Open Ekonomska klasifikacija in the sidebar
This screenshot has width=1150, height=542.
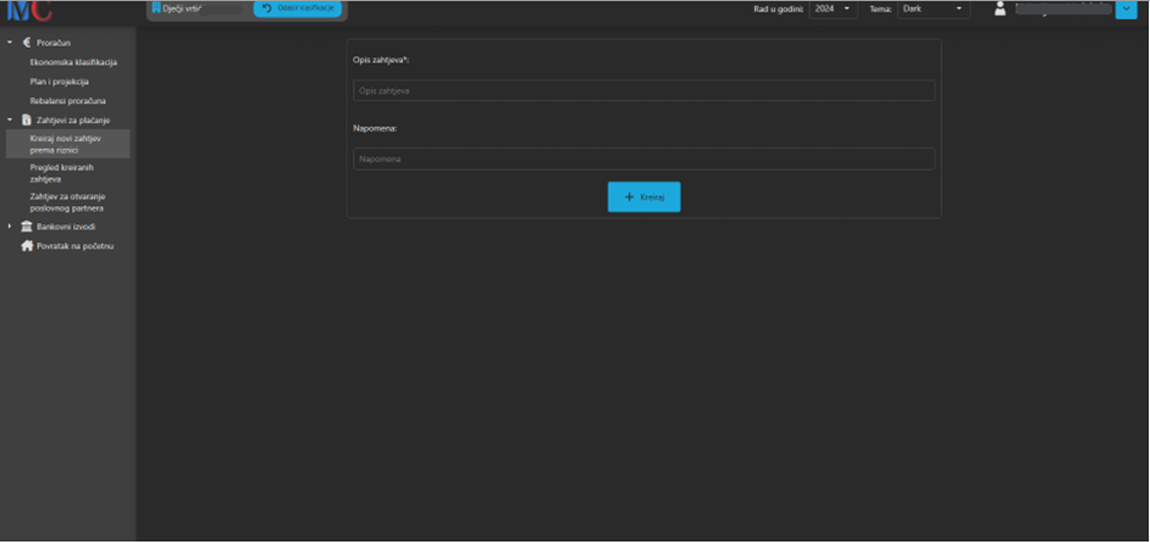tap(73, 62)
